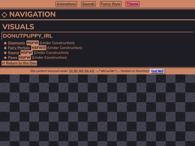The image size is (195, 146).
Task: Click the diamond bullet before Kouroi
Action: [x=5, y=53]
